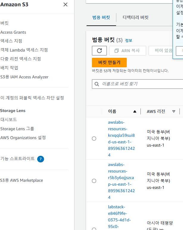Click the Storage Lens section heading
Screen dimensions: 183x230
tap(13, 111)
